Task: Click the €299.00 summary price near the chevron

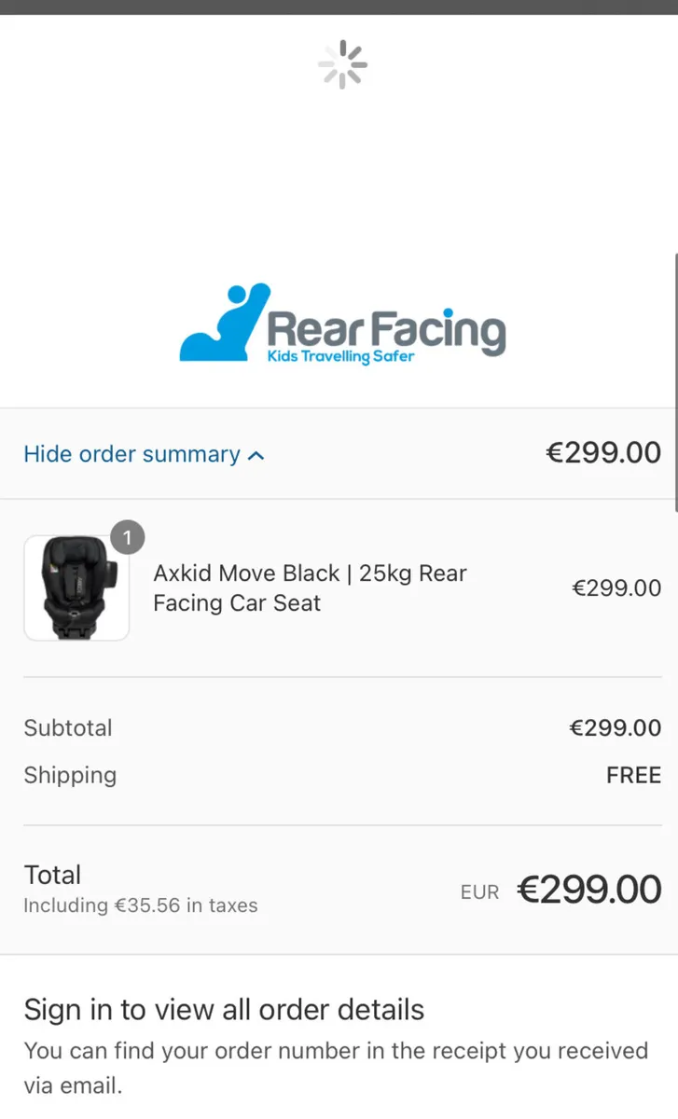Action: point(602,452)
